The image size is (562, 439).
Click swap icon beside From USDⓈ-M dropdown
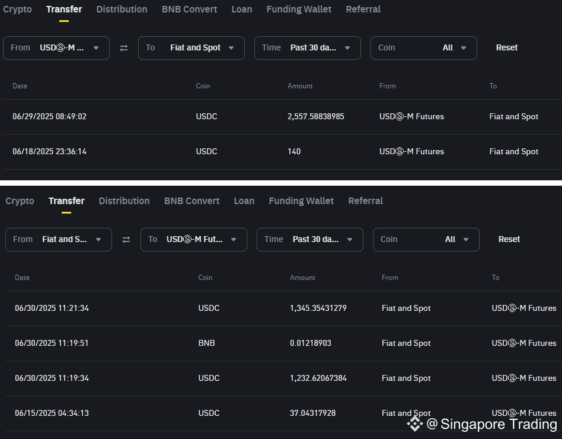[124, 48]
